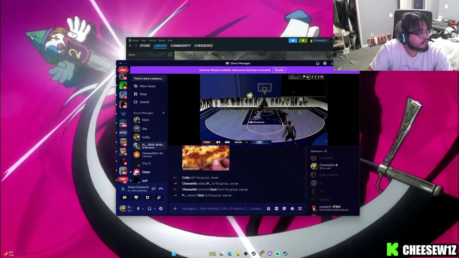Open the DM with Diz
The image size is (459, 258).
(148, 129)
